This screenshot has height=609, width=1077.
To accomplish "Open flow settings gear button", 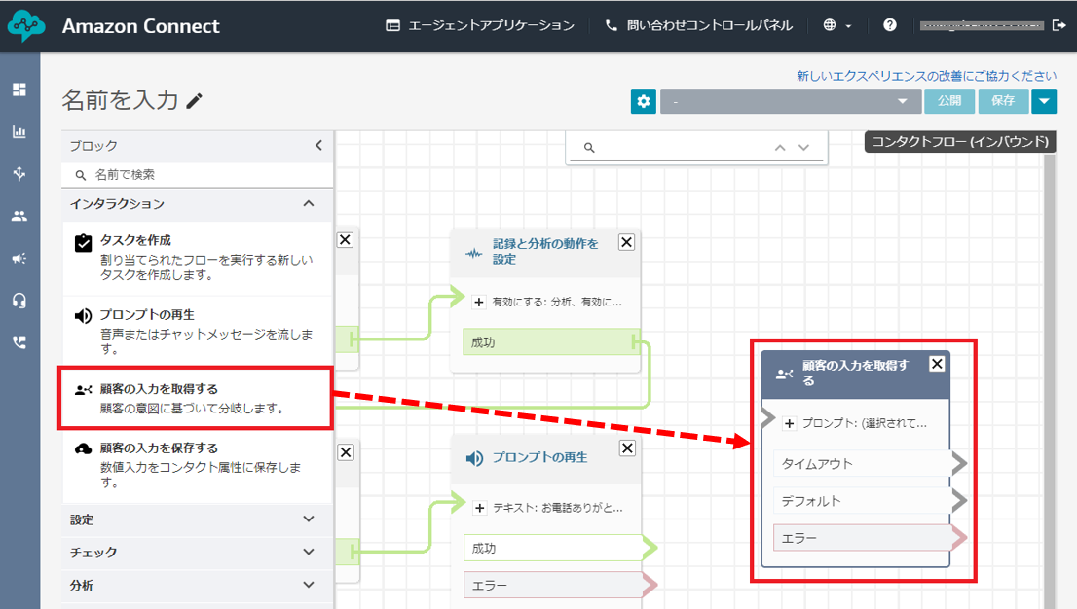I will (644, 101).
